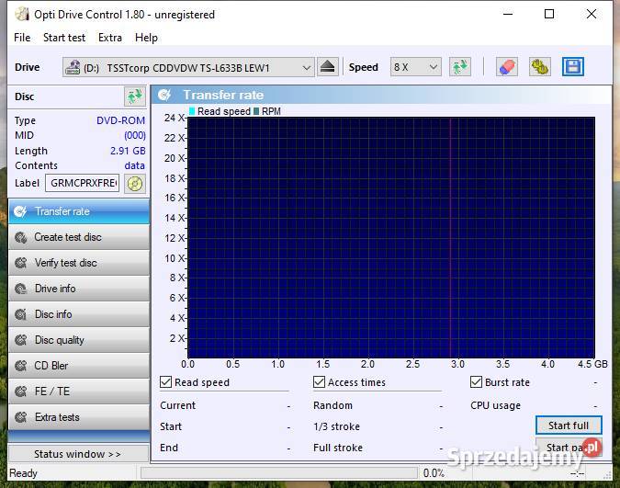Screen dimensions: 620x488
Task: Open the FE / TE test
Action: pos(79,392)
